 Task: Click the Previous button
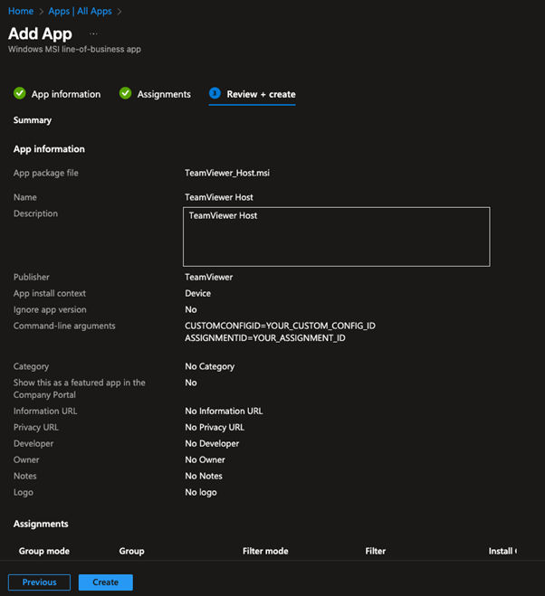tap(39, 582)
